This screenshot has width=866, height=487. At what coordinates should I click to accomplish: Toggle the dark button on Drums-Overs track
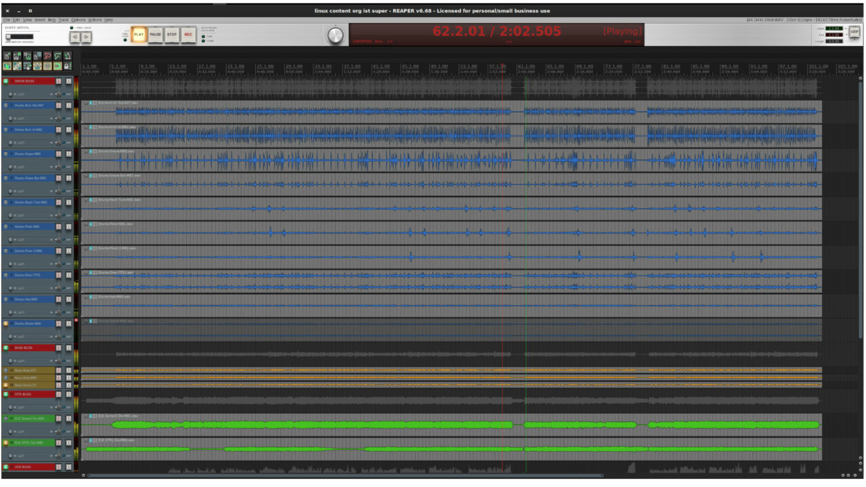[68, 275]
